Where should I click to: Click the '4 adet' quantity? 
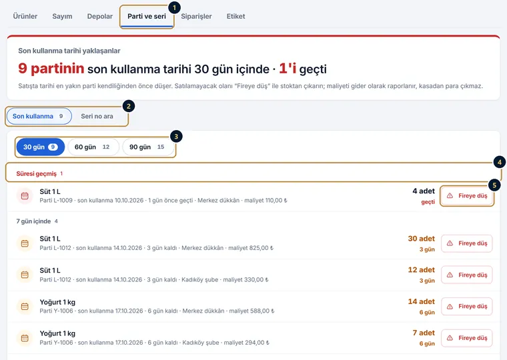click(424, 191)
